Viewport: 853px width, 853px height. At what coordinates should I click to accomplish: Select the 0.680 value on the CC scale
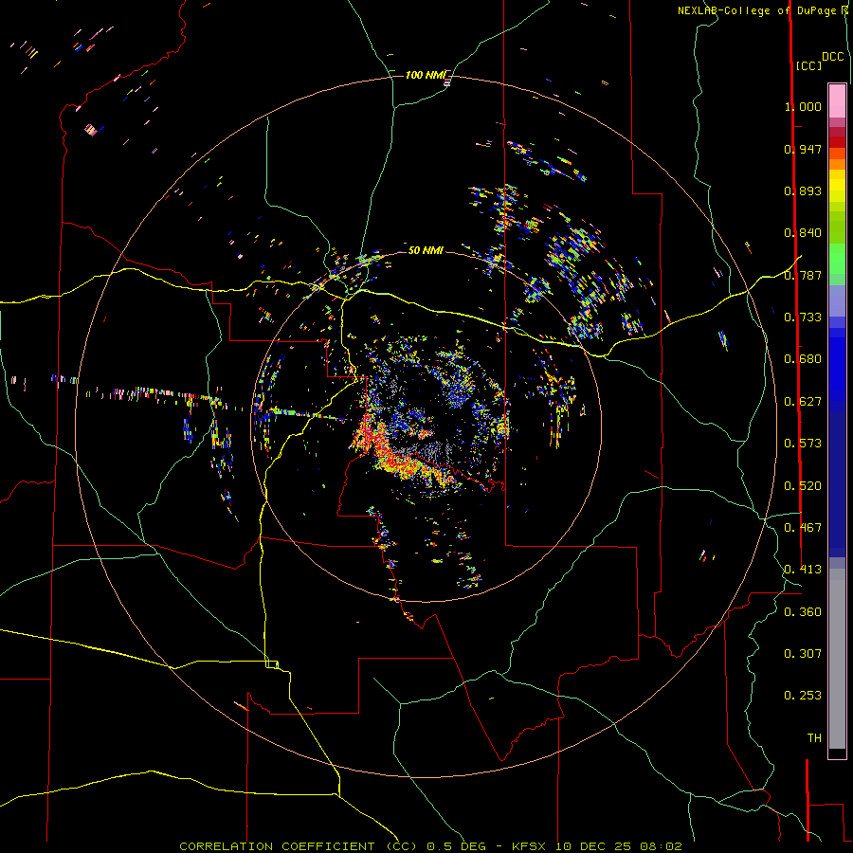pos(803,358)
